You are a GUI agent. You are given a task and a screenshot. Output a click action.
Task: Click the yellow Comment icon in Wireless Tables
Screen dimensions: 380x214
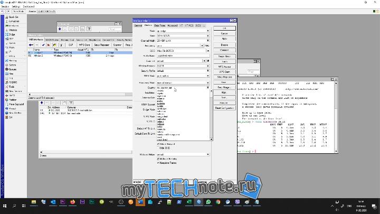coord(55,45)
